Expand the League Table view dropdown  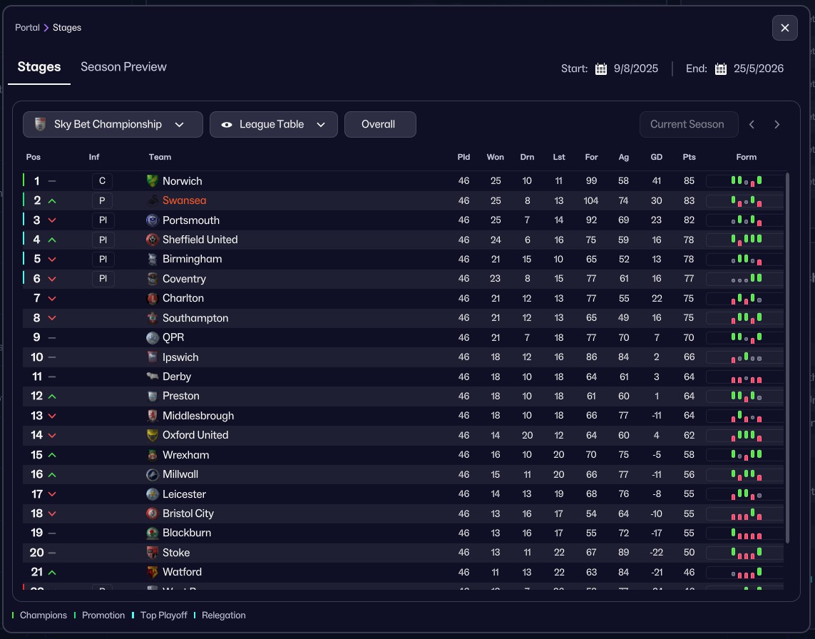[274, 124]
